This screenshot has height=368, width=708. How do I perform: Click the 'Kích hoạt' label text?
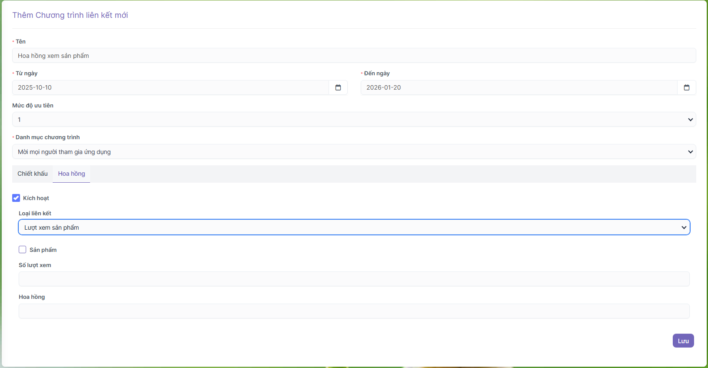tap(36, 198)
